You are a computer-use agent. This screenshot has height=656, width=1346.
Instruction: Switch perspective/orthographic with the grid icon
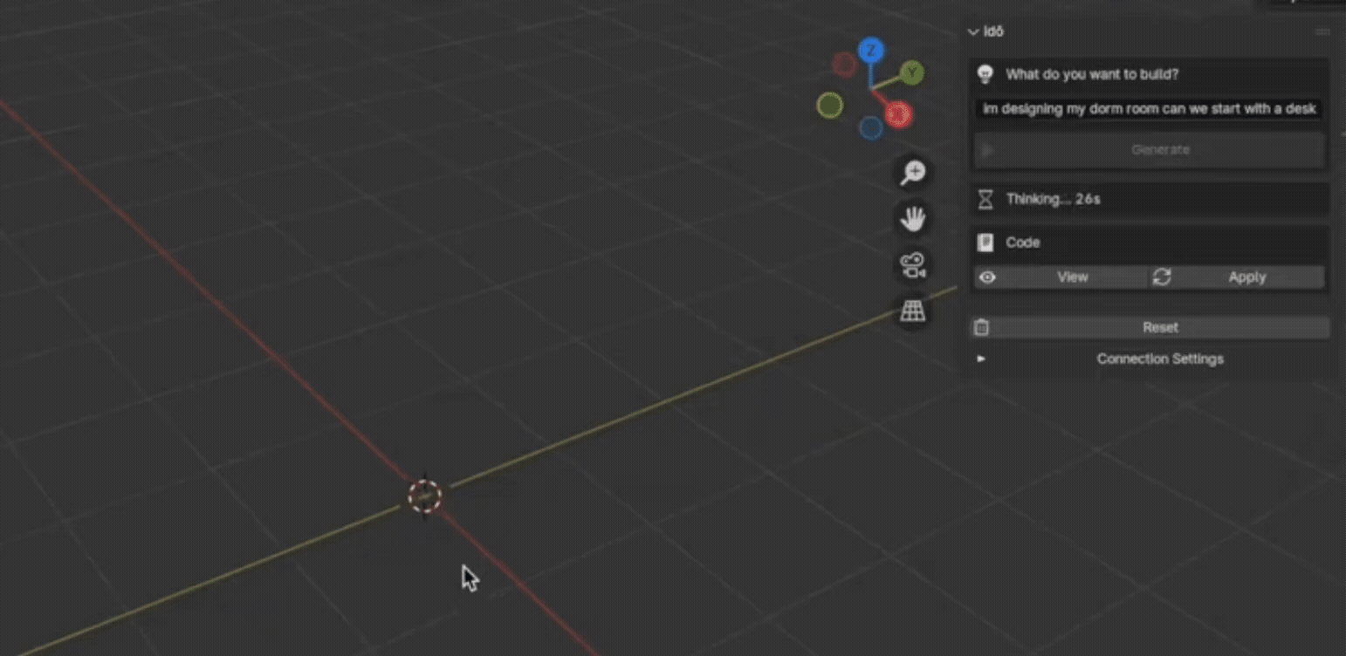tap(913, 311)
